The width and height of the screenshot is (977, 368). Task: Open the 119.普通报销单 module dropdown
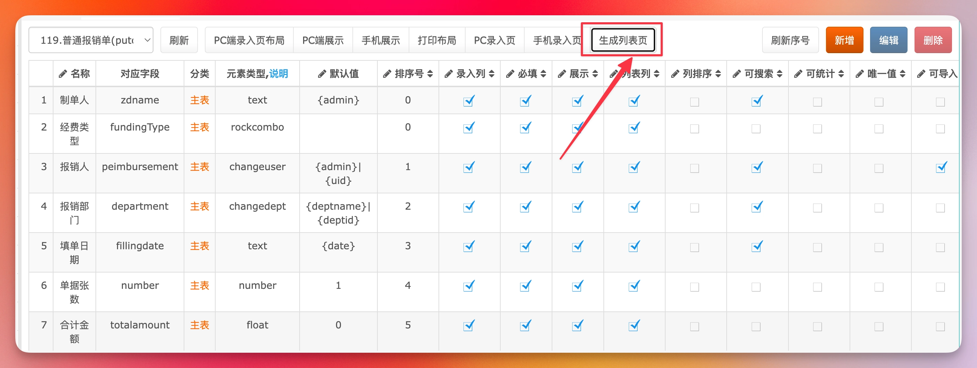[x=91, y=40]
